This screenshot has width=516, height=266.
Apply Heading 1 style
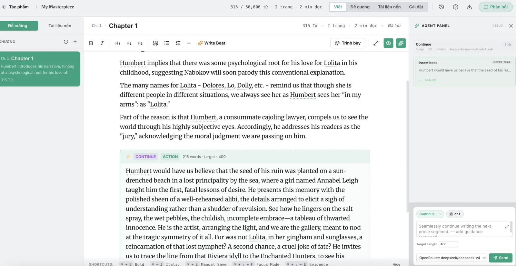[x=118, y=43]
